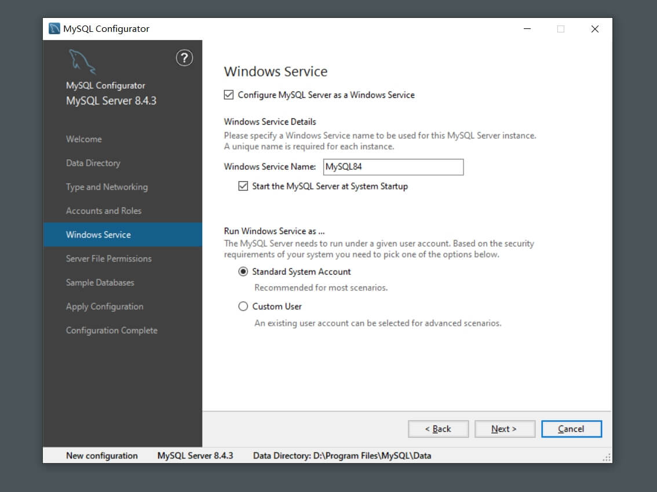Minimize the MySQL Configurator window
The width and height of the screenshot is (657, 492).
coord(528,29)
